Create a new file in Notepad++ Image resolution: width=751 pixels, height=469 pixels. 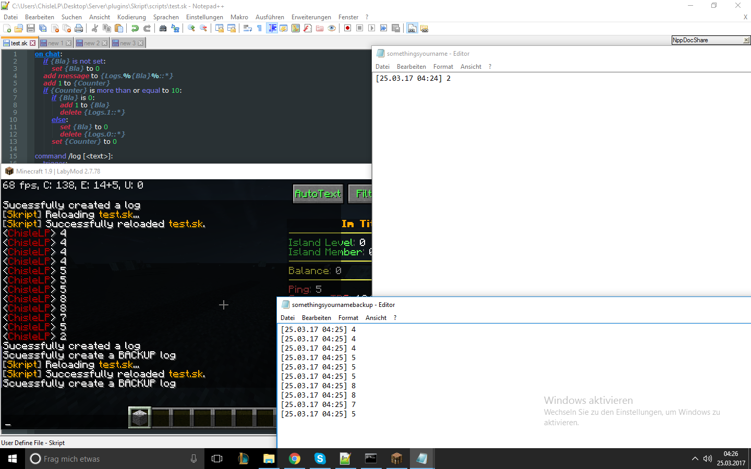point(7,28)
